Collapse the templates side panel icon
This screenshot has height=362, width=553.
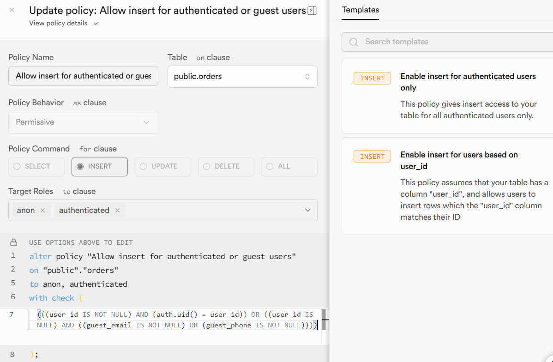click(312, 11)
